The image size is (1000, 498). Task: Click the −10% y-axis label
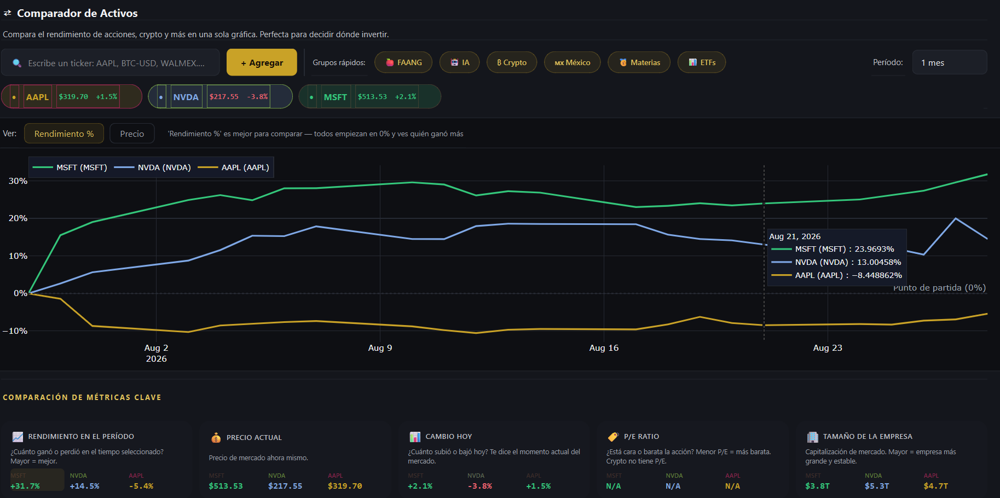(x=15, y=331)
